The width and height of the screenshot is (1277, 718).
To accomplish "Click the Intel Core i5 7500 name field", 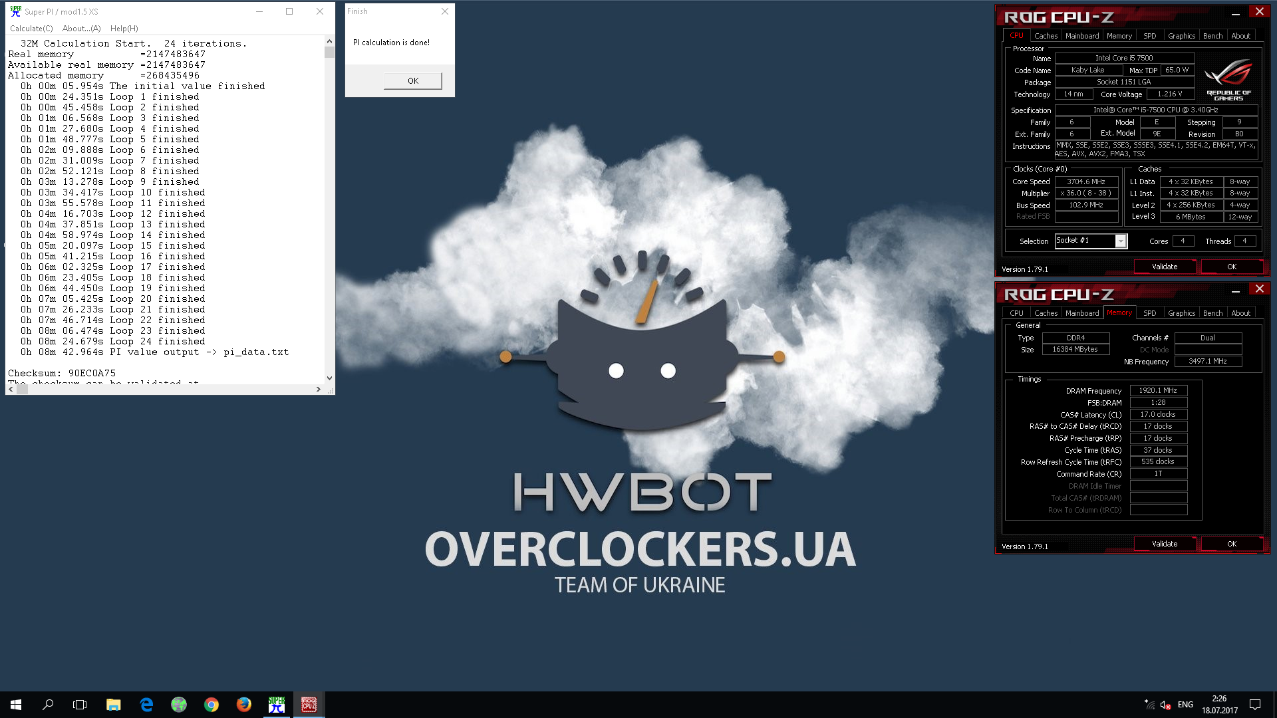I will 1125,59.
